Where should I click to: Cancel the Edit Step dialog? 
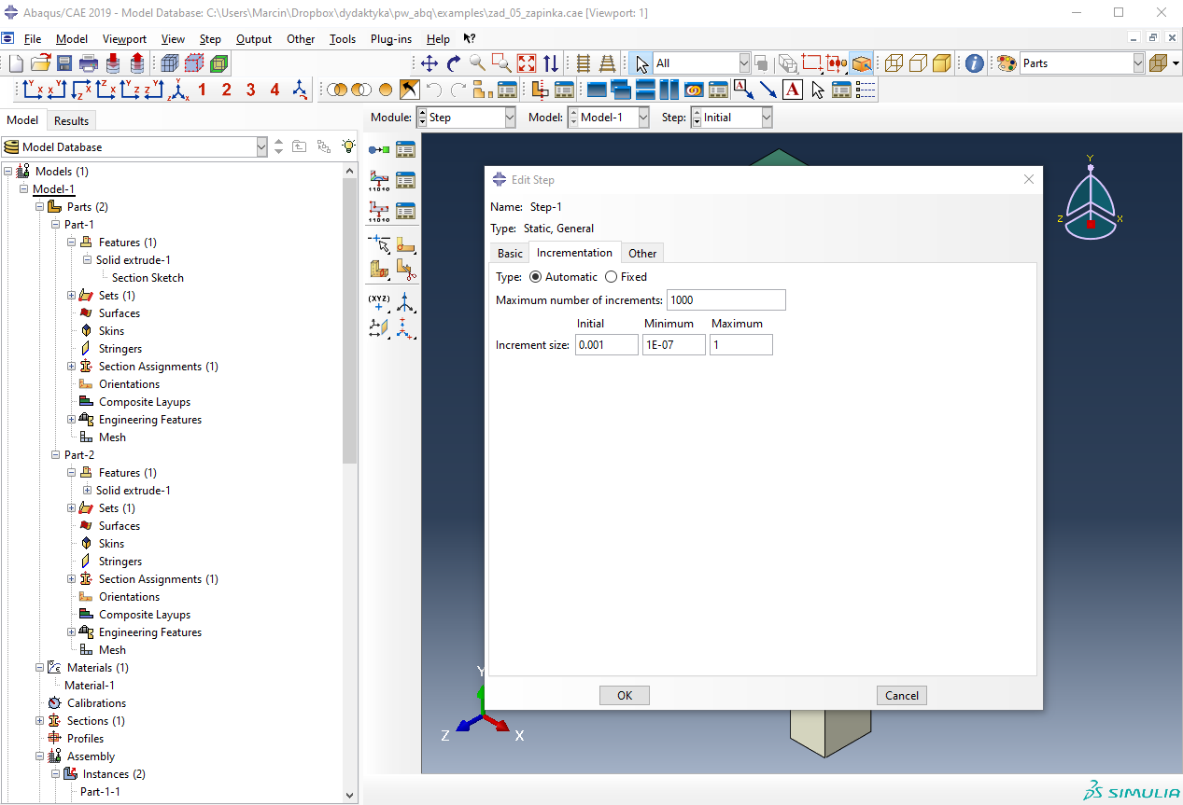tap(901, 695)
